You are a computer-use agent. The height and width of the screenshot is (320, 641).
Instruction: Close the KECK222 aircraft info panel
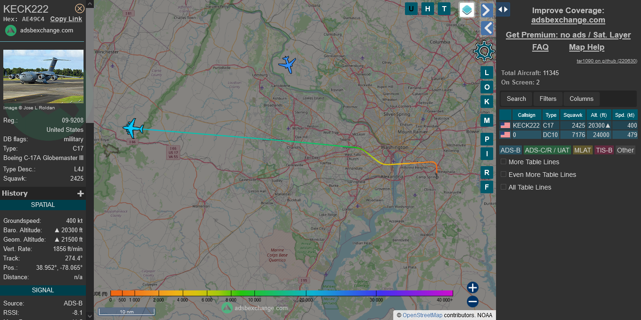[80, 8]
